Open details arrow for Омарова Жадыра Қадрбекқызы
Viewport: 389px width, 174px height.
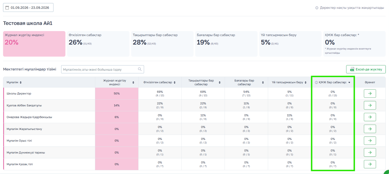[x=370, y=117]
